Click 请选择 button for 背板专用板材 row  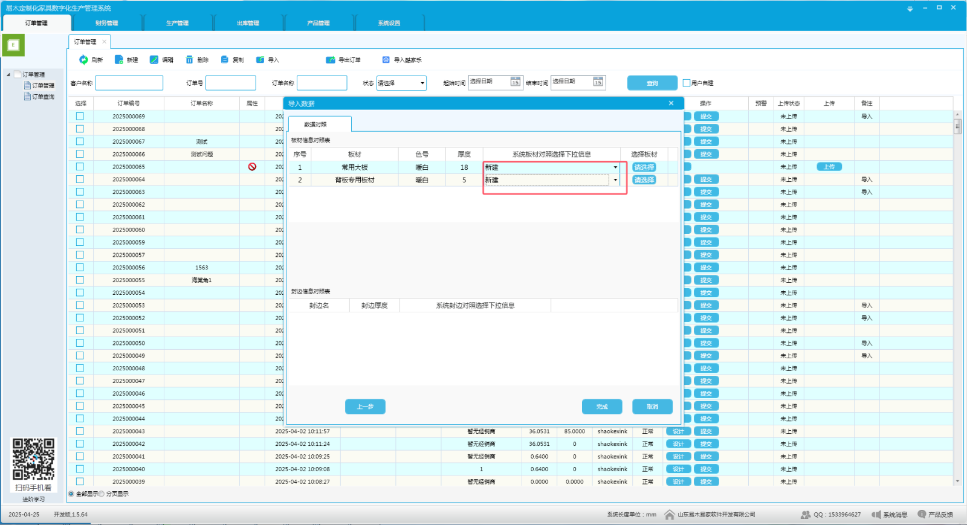[644, 180]
